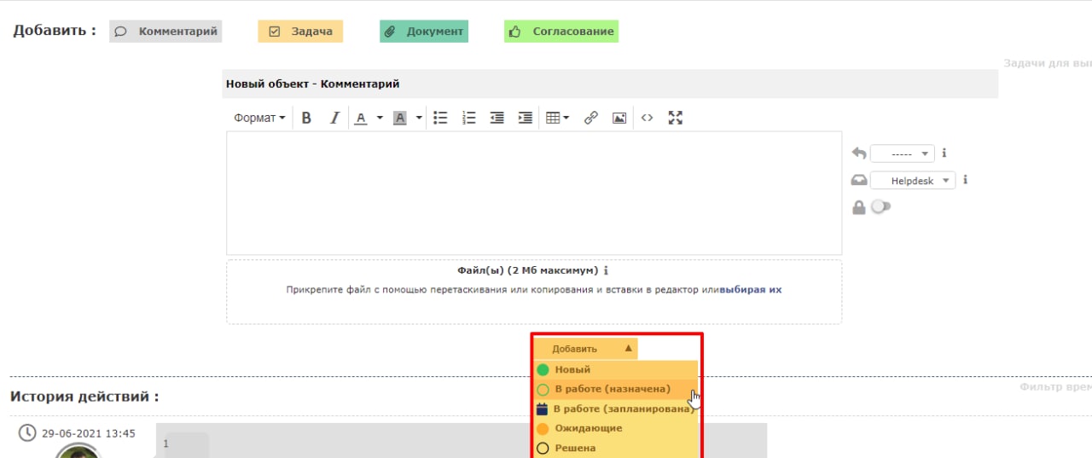Click the inbox tray icon
The height and width of the screenshot is (458, 1092).
click(x=859, y=181)
